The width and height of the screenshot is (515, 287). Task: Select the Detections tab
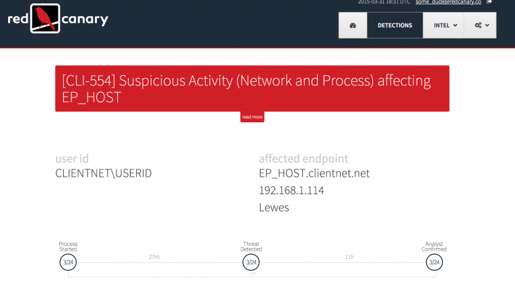point(394,26)
